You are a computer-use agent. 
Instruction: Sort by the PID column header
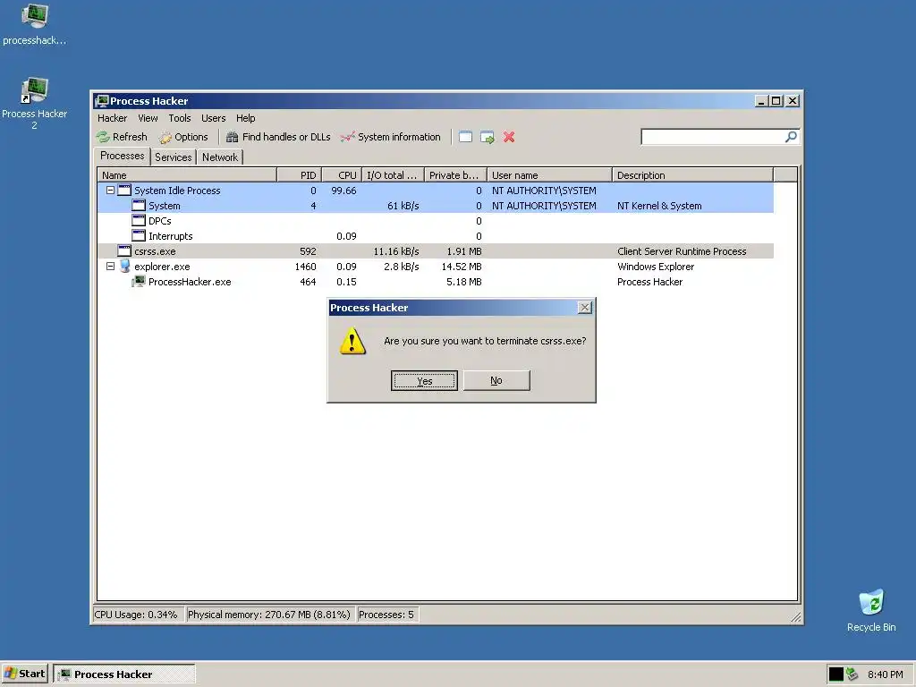click(299, 175)
